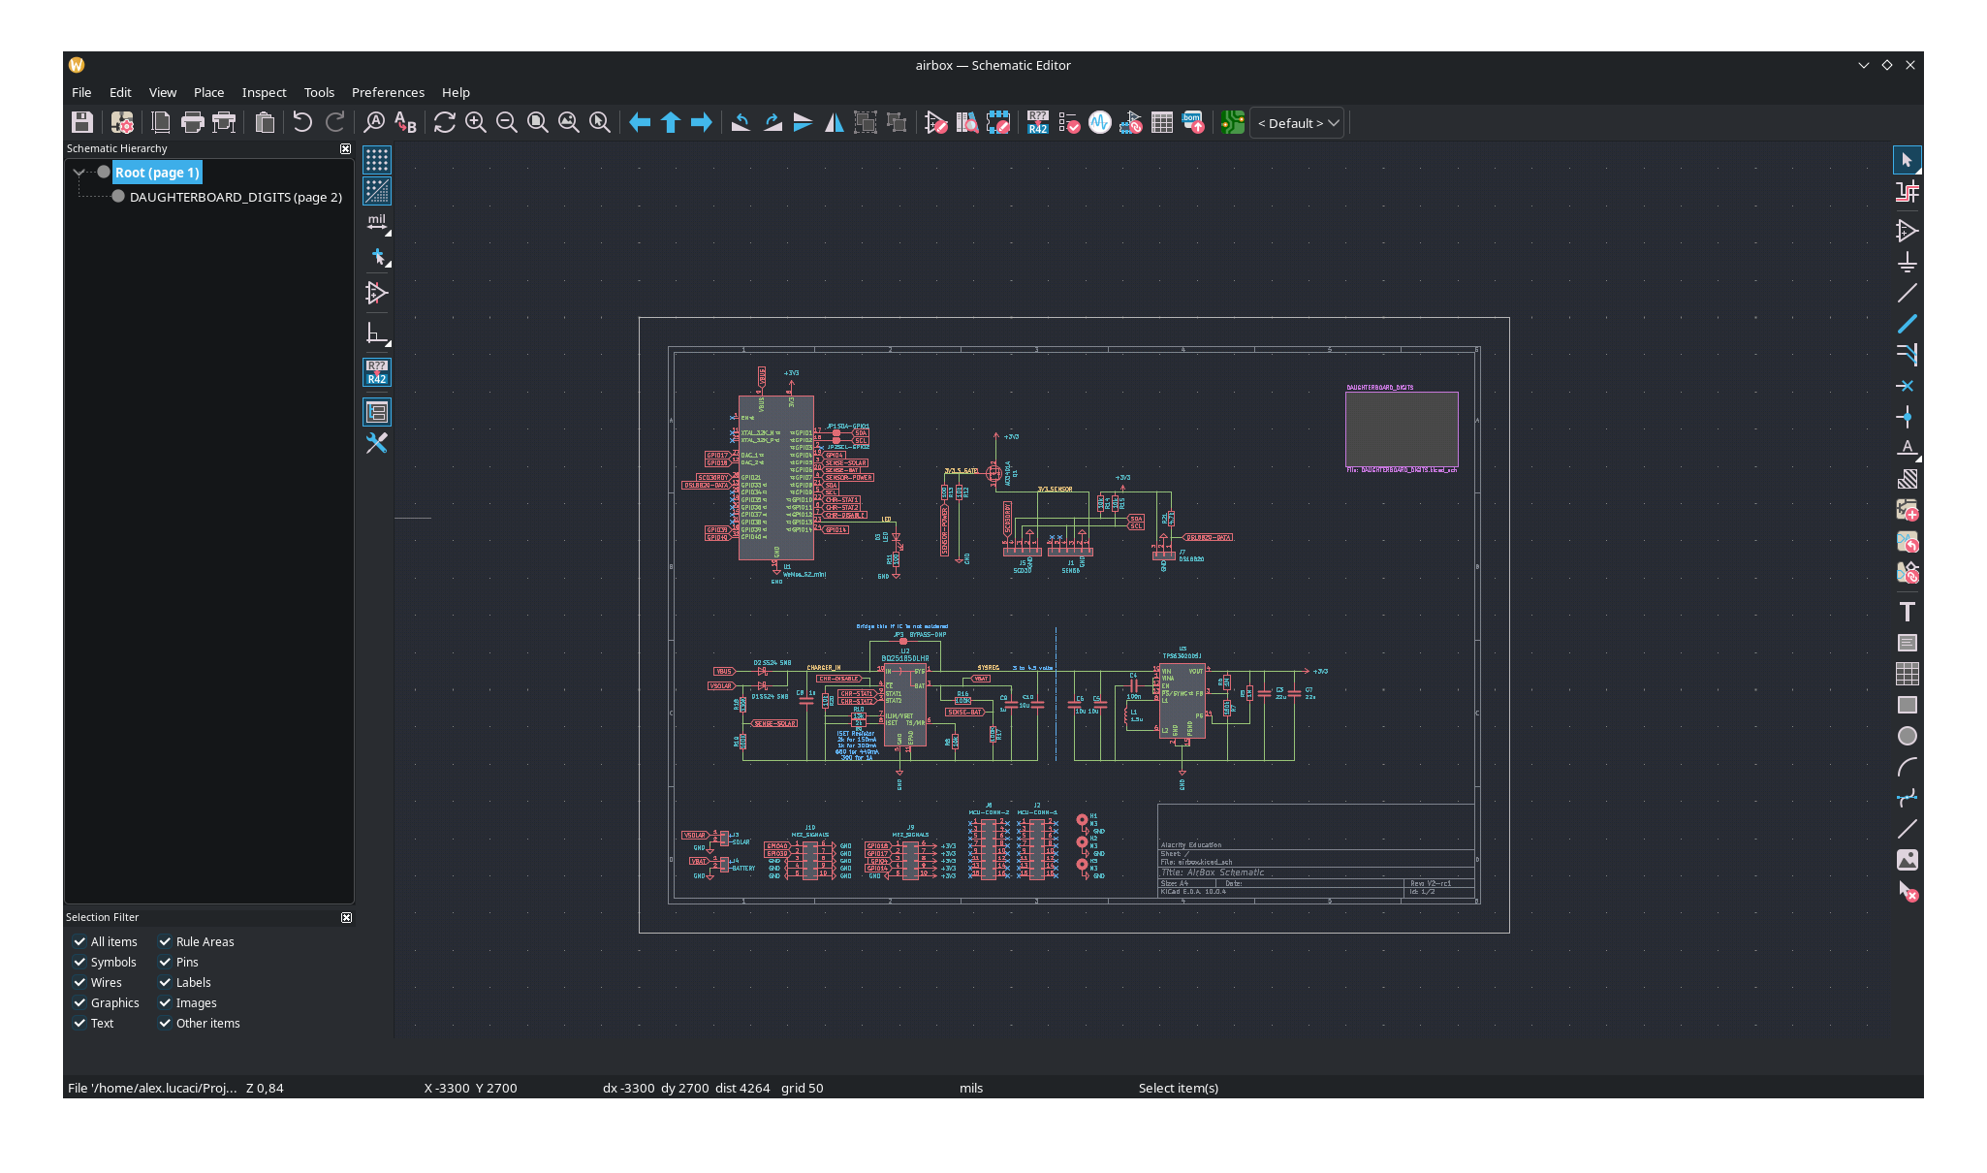Open Find text icon in toolbar
The width and height of the screenshot is (1987, 1173).
pos(374,122)
